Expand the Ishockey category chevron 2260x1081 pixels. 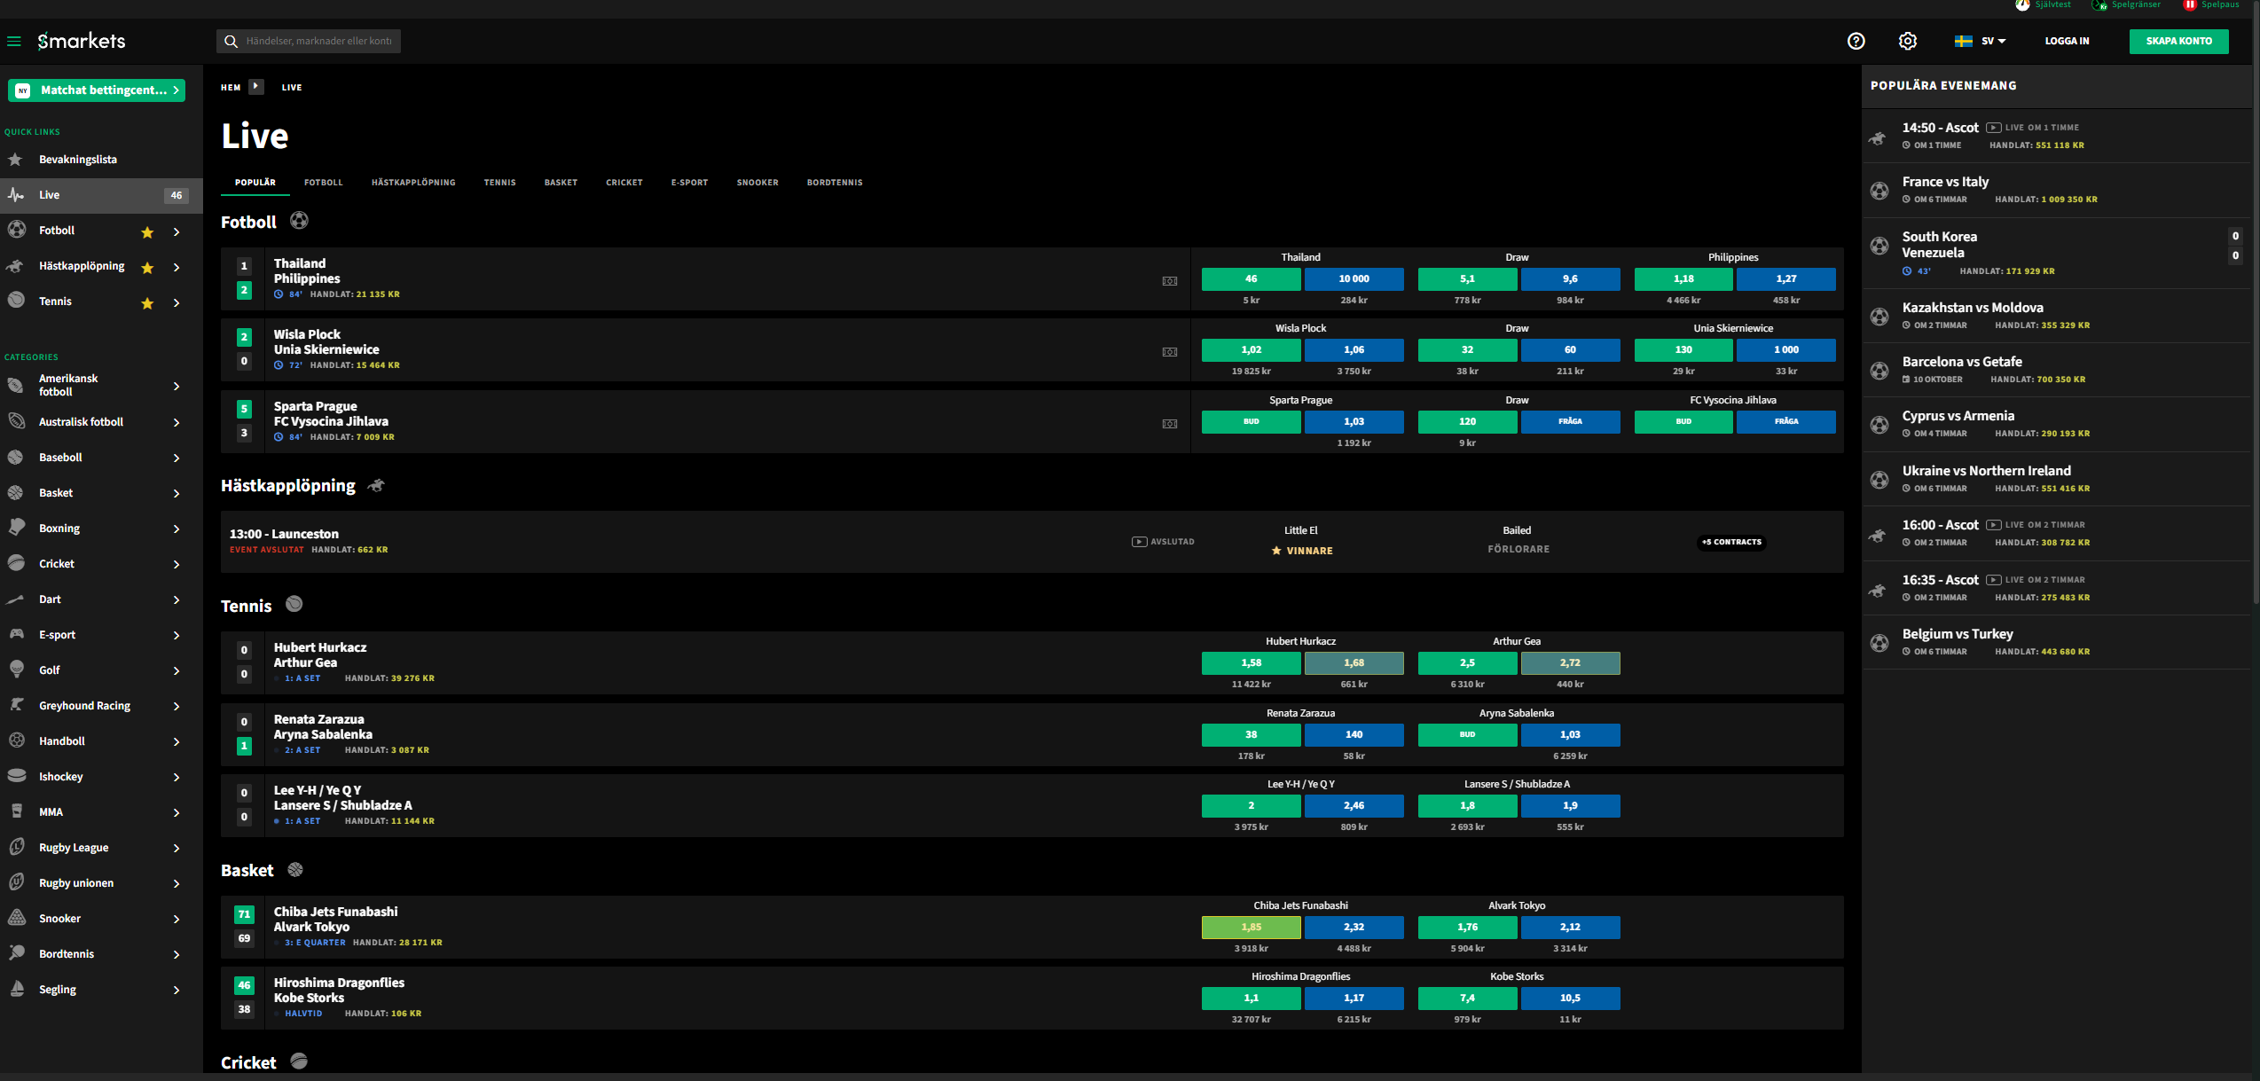[x=177, y=777]
